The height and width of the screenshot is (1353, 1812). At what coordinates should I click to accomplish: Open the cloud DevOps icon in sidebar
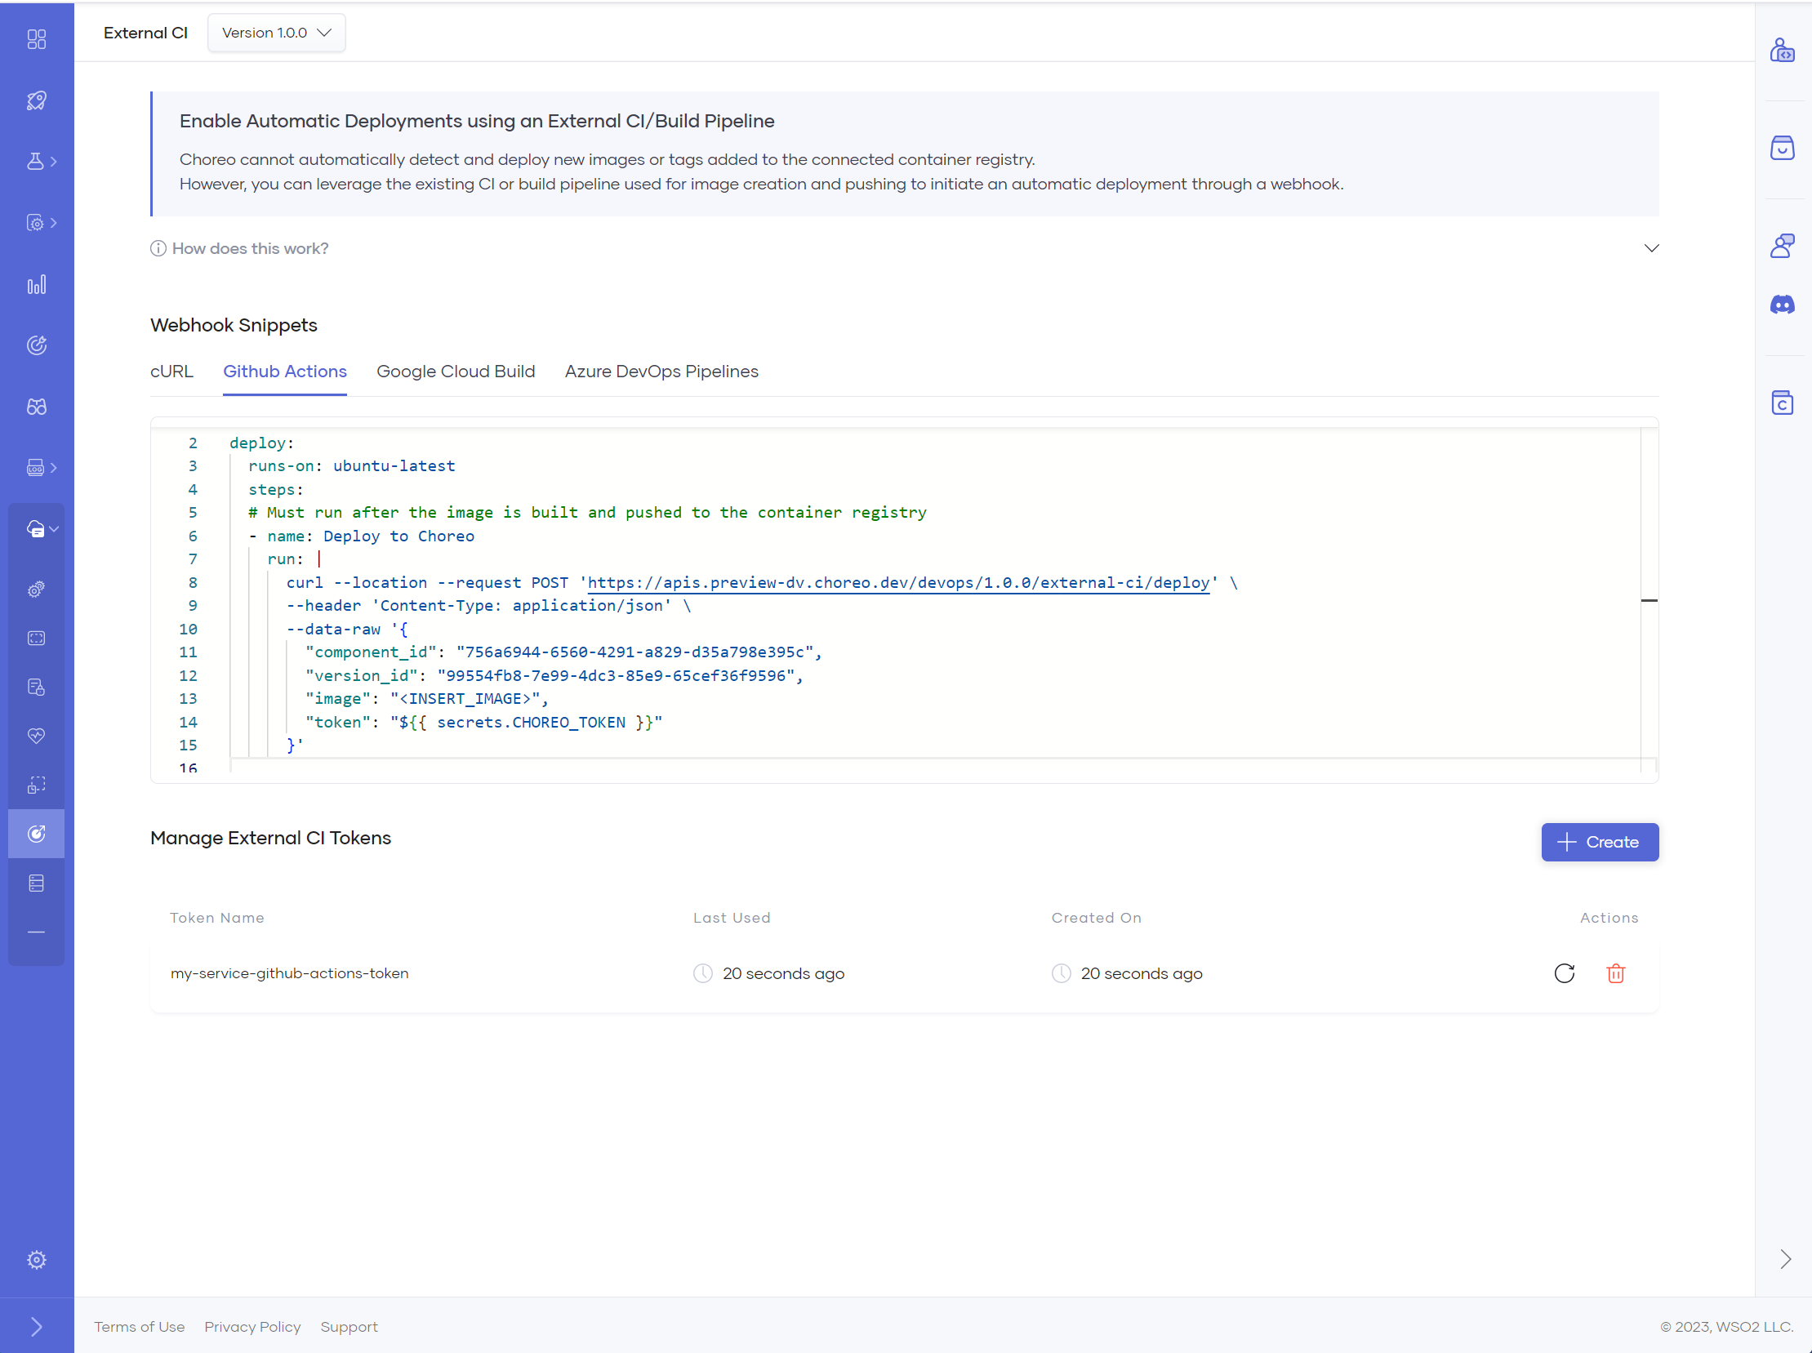click(35, 529)
